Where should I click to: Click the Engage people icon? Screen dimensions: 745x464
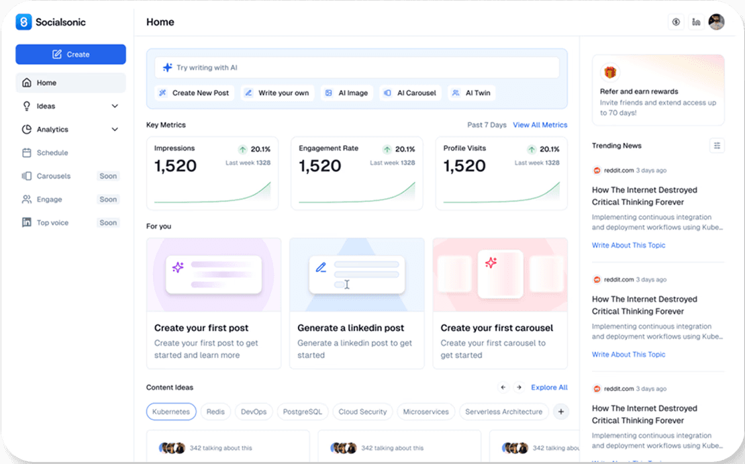[x=27, y=199]
